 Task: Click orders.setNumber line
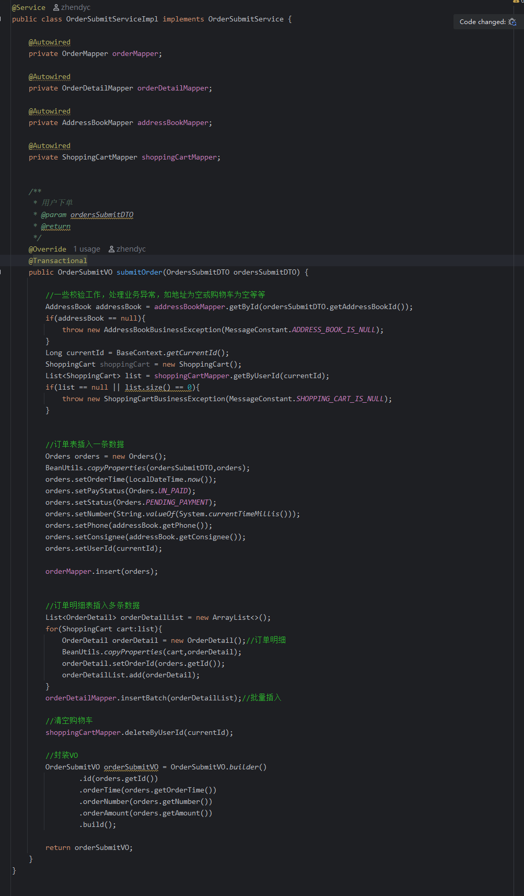point(173,514)
